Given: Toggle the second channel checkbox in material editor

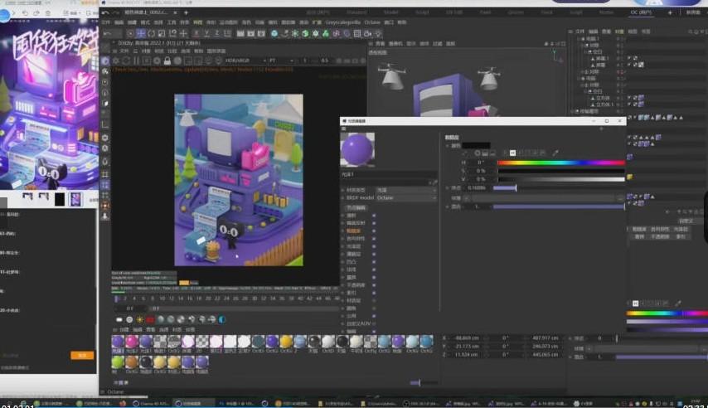Looking at the screenshot, I should click(x=374, y=222).
